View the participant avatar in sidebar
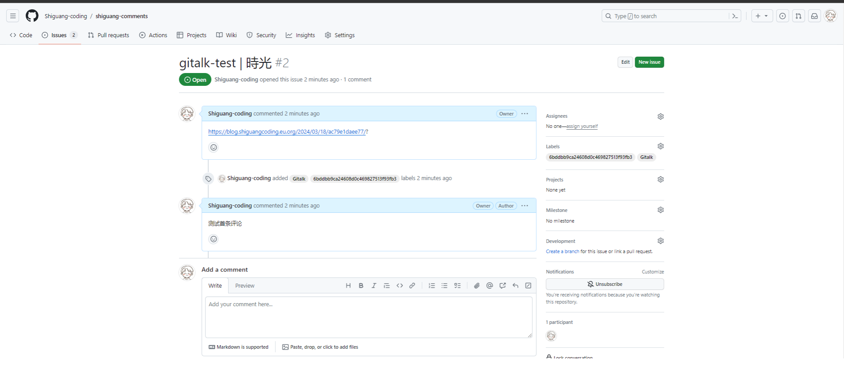Viewport: 844px width, 381px height. click(551, 336)
